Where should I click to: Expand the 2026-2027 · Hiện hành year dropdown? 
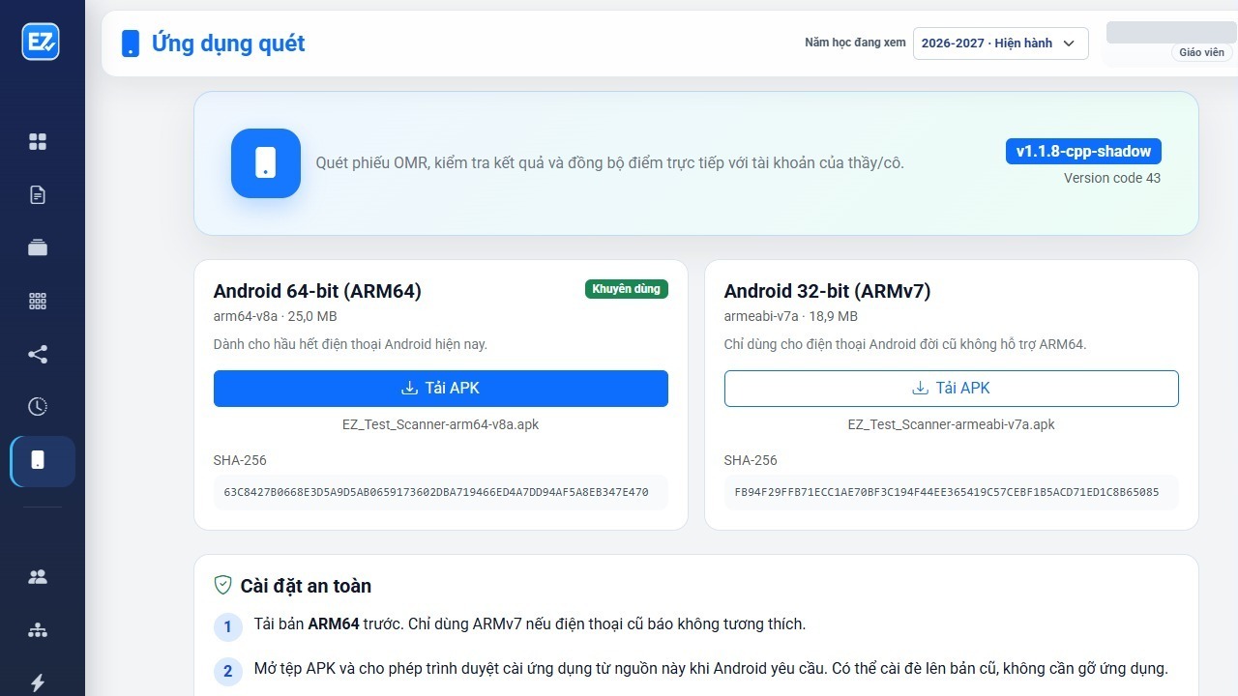click(x=1000, y=43)
